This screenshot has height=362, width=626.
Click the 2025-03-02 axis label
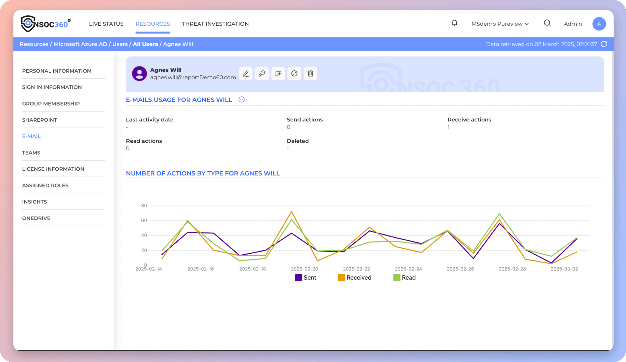point(564,269)
